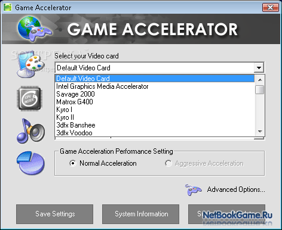Viewport: 282px width, 230px height.
Task: Click the green app icon in title bar
Action: coord(7,8)
